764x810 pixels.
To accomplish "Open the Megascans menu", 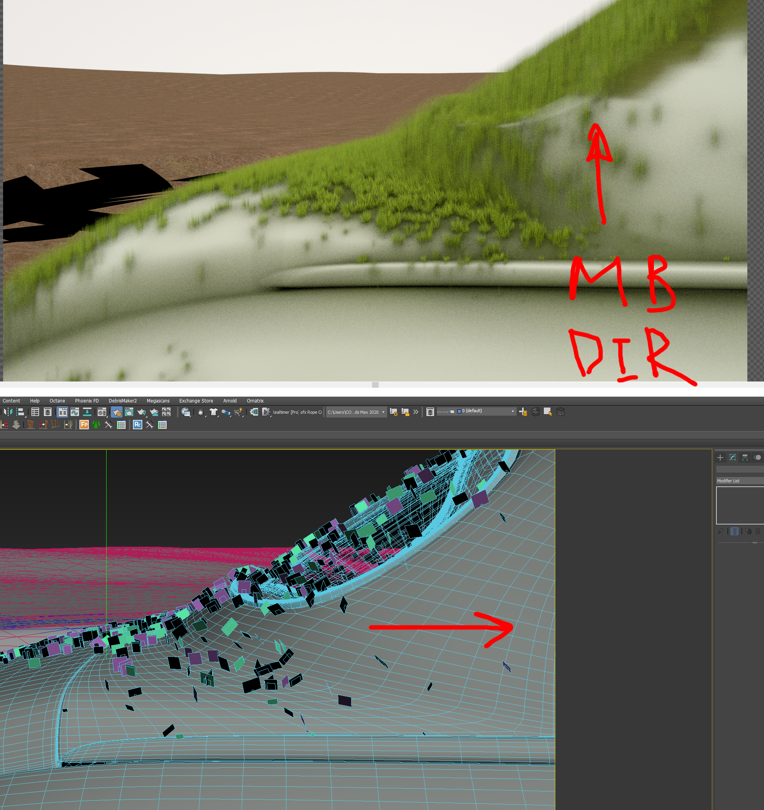I will (x=158, y=401).
